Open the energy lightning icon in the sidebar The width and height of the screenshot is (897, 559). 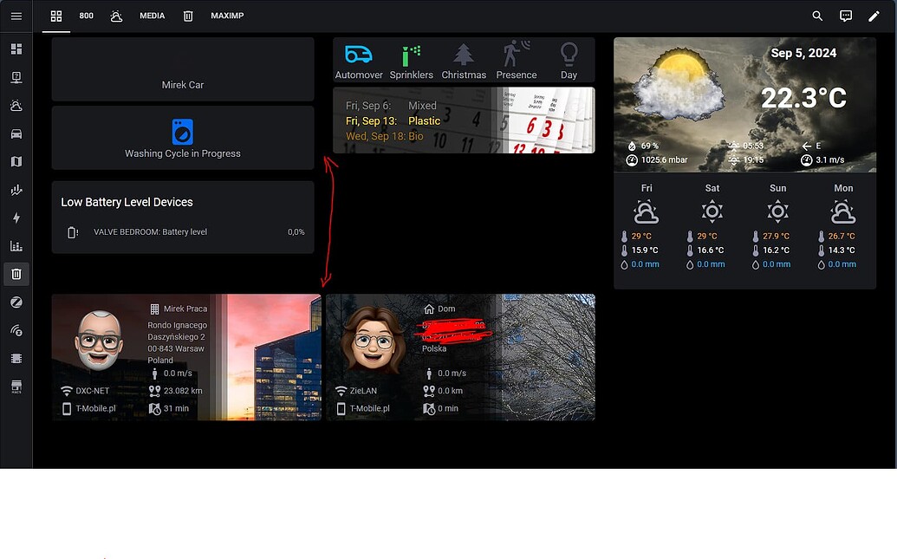[16, 218]
